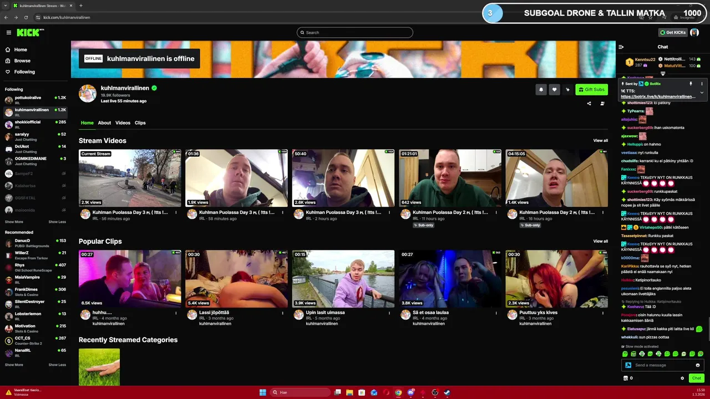Open a new browser tab
This screenshot has width=710, height=399.
(81, 6)
